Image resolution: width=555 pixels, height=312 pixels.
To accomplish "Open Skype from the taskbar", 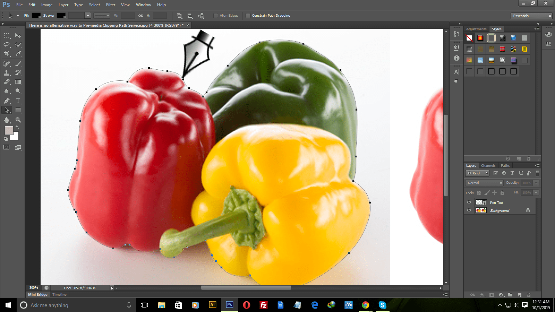I will click(x=382, y=305).
